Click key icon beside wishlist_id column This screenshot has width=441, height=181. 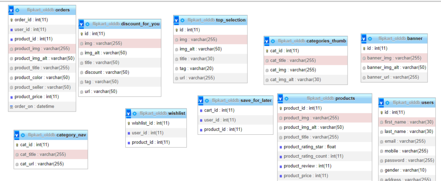pos(129,123)
